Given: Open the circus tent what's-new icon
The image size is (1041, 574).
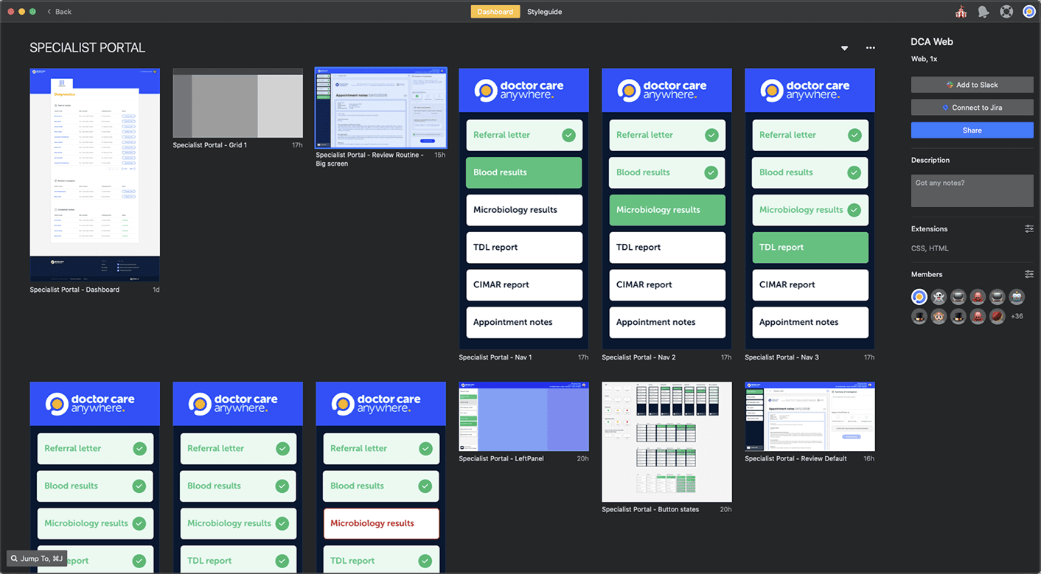Looking at the screenshot, I should click(x=961, y=12).
